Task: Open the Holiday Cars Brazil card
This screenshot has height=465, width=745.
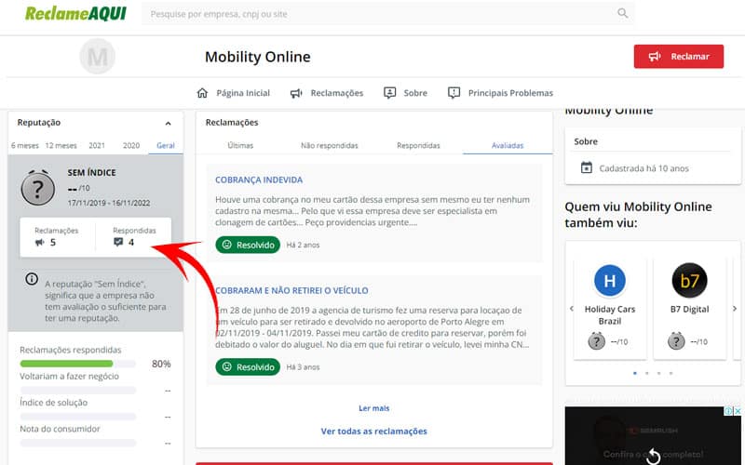Action: pos(610,309)
